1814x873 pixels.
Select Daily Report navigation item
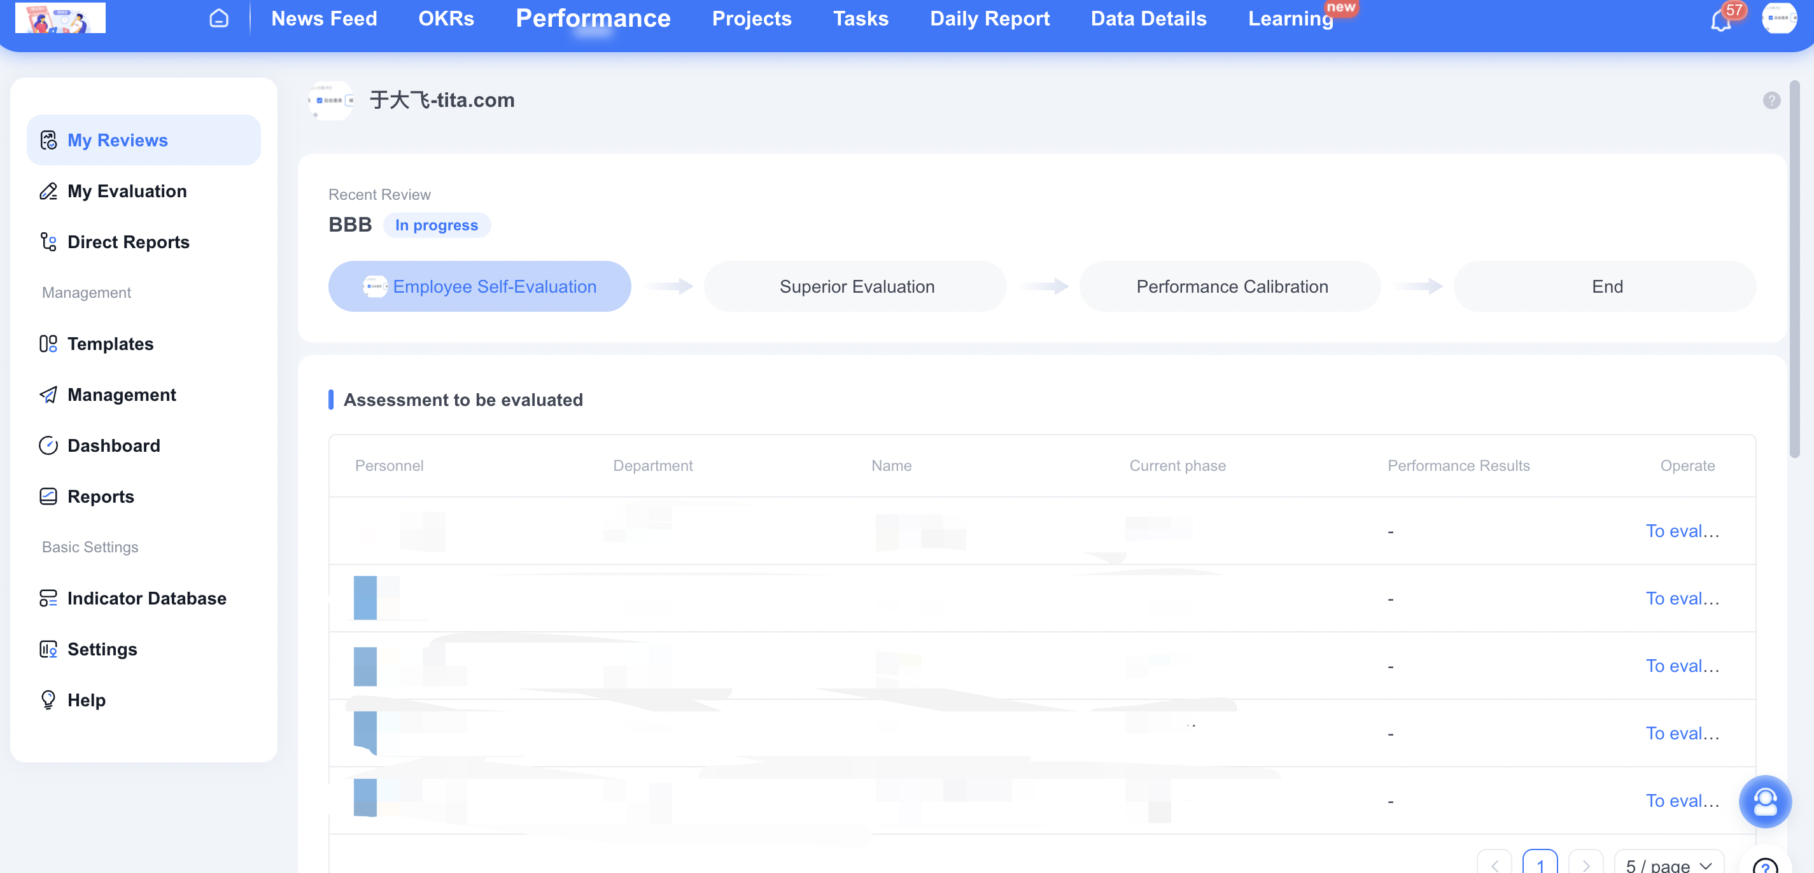click(x=988, y=17)
